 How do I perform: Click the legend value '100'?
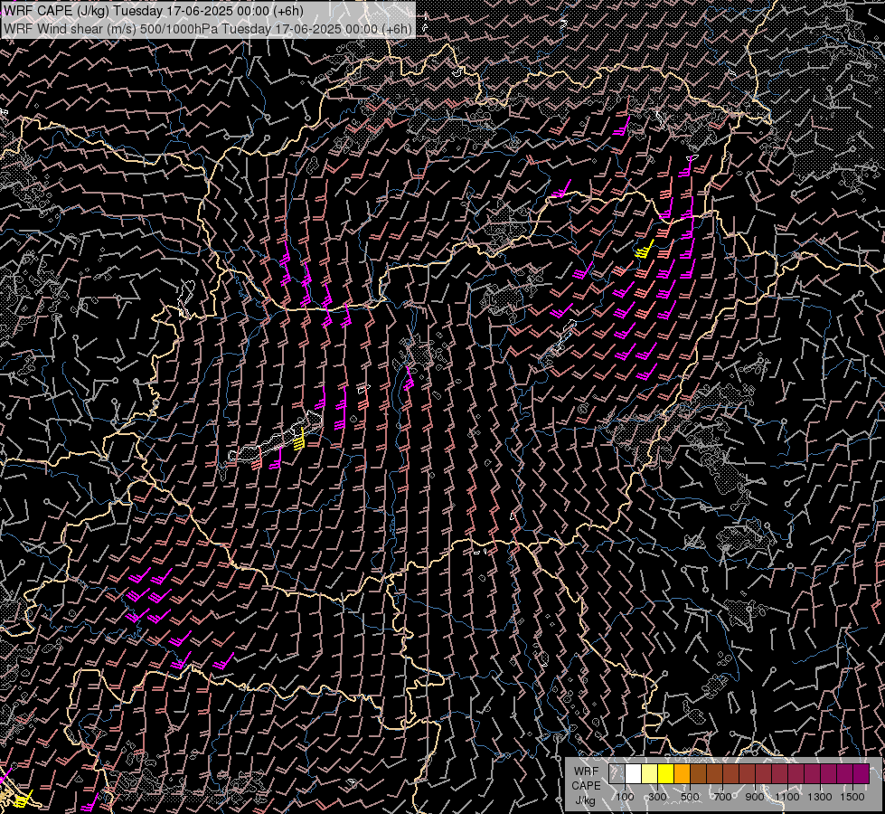click(625, 797)
